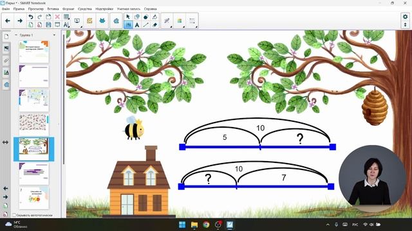Screen dimensions: 412x231
Task: Open the Add-ons sidebar tab
Action: (6, 85)
